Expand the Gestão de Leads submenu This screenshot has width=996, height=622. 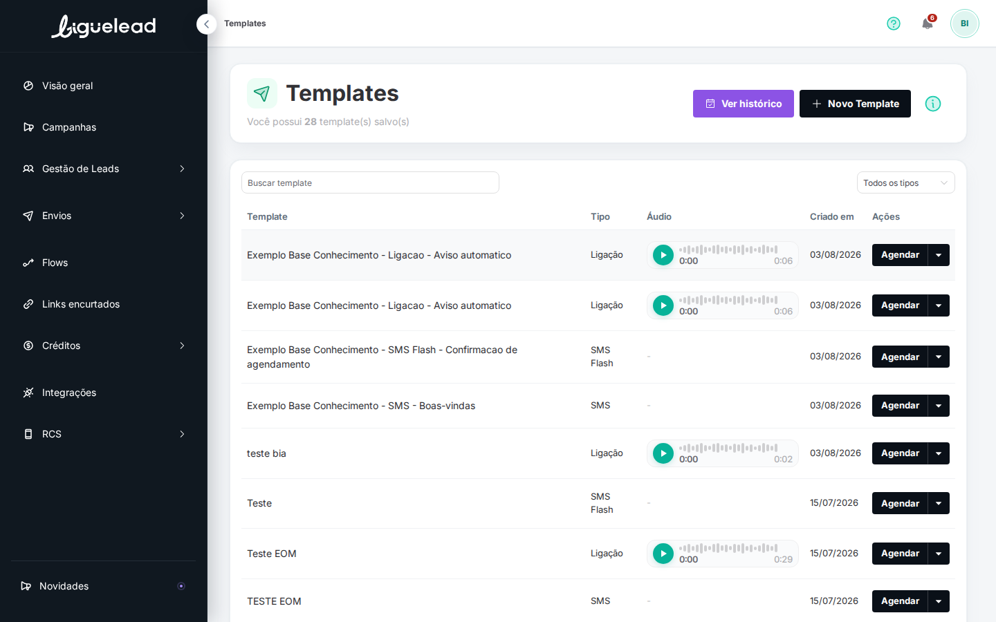[182, 169]
